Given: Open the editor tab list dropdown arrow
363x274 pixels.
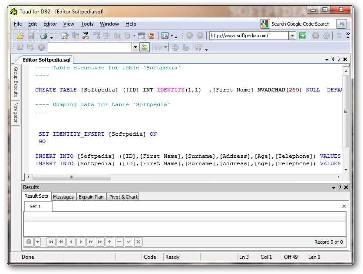Looking at the screenshot, I should pos(327,59).
